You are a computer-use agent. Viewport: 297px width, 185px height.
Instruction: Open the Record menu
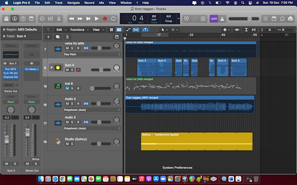click(x=89, y=3)
